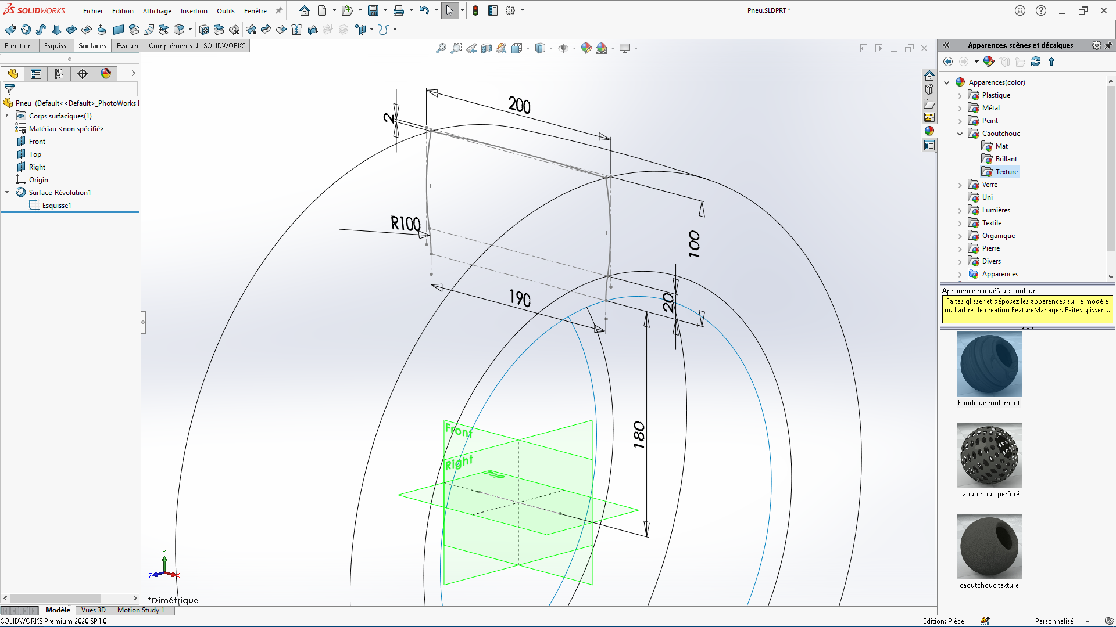Select caoutchouc texturé appearance thumbnail
Viewport: 1116px width, 627px height.
(989, 546)
